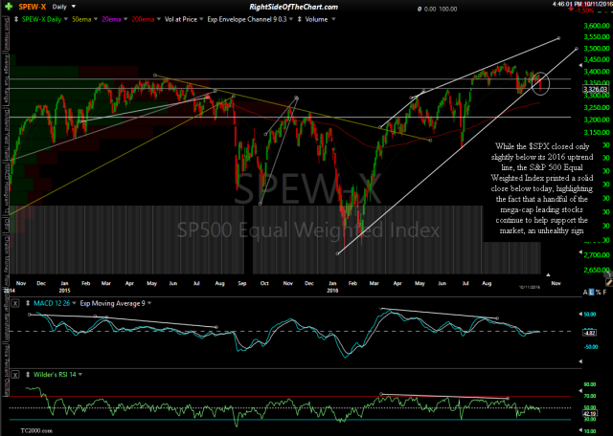The image size is (613, 436).
Task: Click the slashed zero icon at top
Action: pos(420,9)
